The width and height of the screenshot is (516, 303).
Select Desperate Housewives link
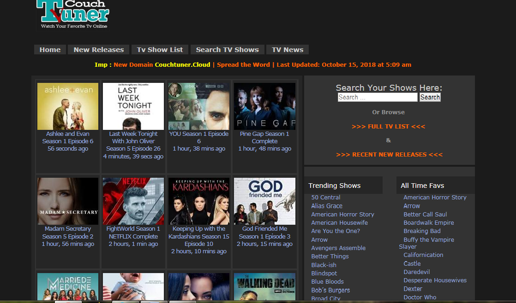(435, 280)
